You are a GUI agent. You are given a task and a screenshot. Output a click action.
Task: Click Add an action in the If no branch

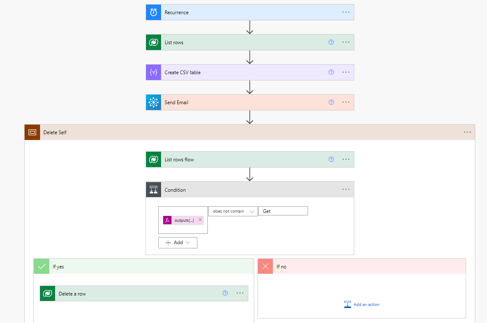point(361,304)
